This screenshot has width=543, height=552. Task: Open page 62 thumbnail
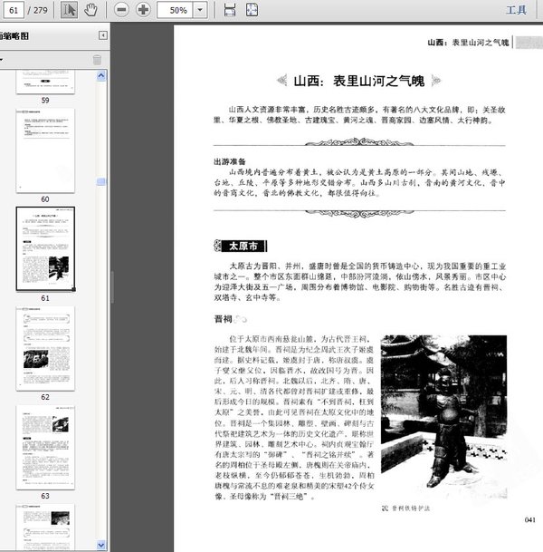tap(45, 348)
